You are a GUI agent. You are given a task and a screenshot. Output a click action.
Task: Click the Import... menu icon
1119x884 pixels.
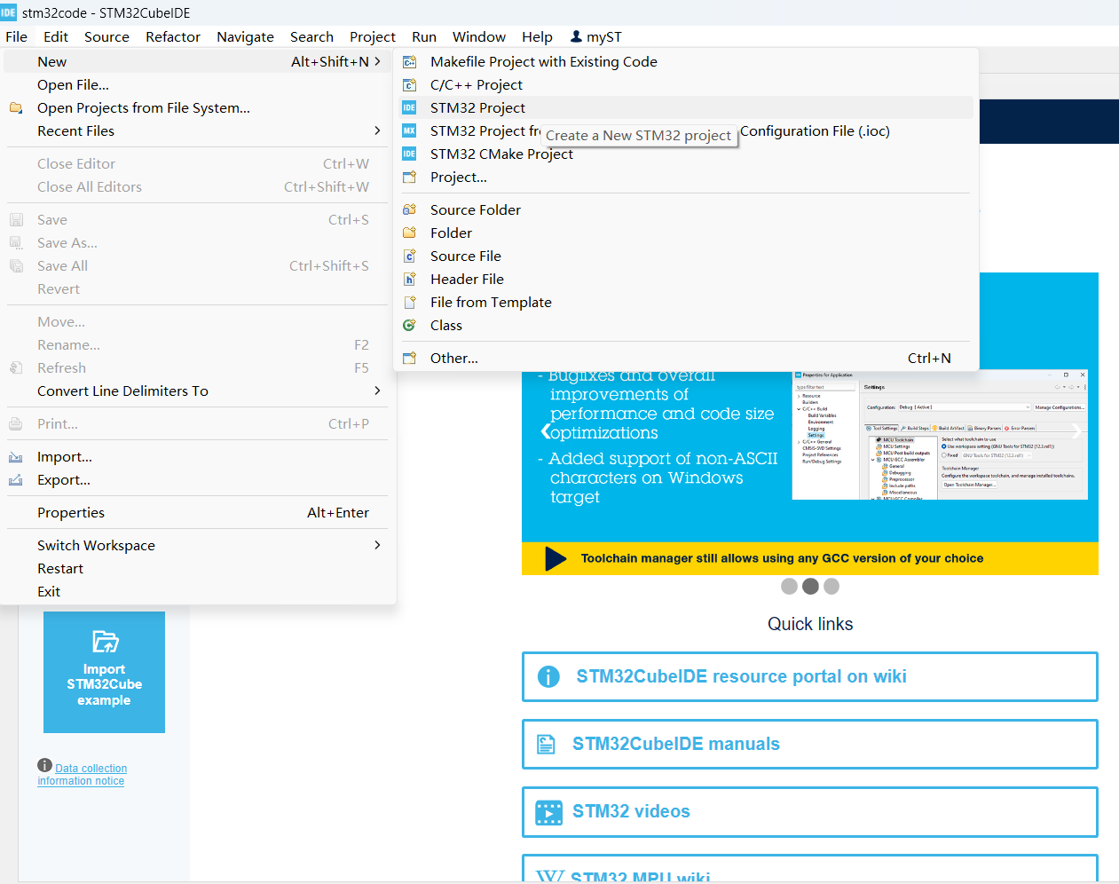16,457
